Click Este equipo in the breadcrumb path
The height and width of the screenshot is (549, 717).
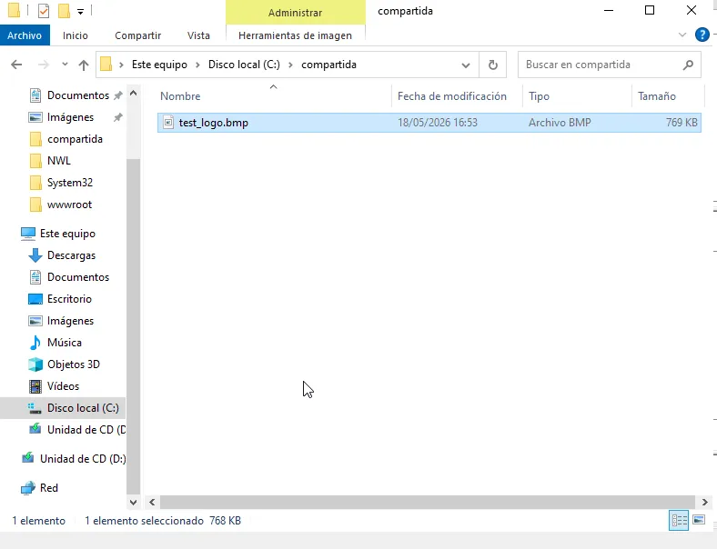(x=159, y=65)
